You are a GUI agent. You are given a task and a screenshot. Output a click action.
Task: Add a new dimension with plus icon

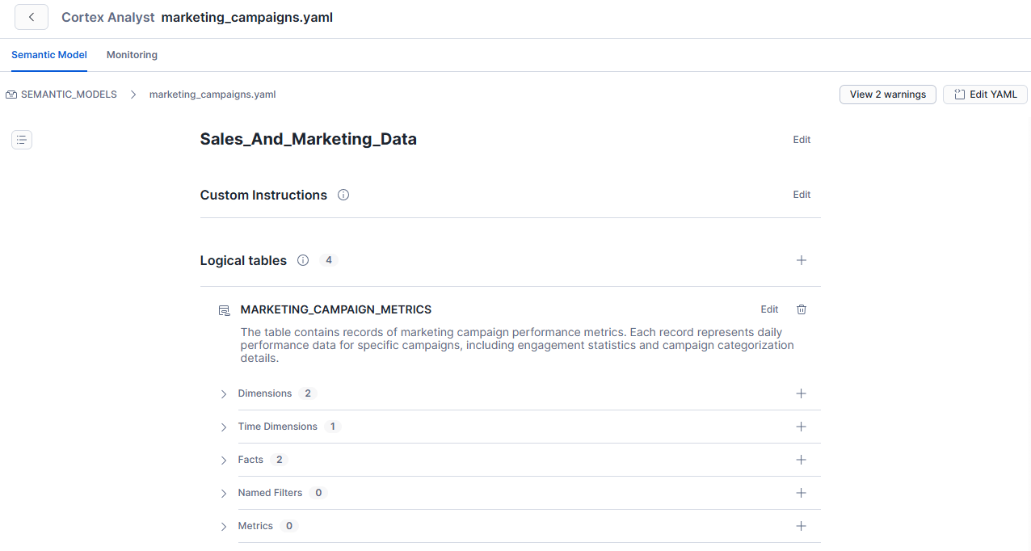[801, 393]
